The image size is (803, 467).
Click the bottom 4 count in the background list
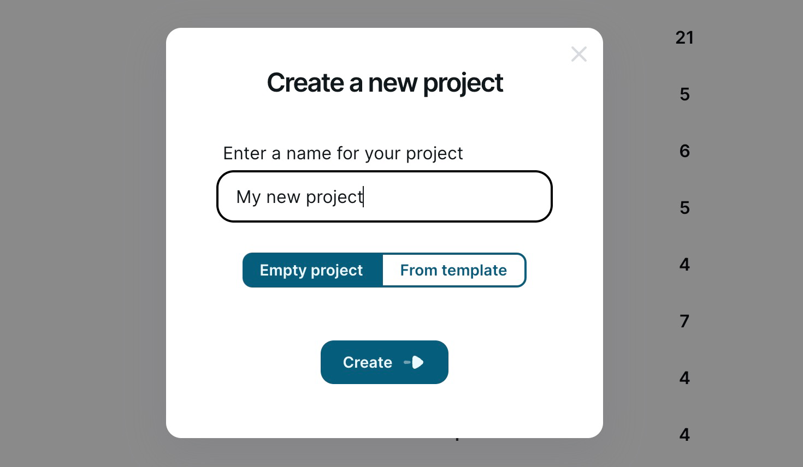(x=684, y=435)
